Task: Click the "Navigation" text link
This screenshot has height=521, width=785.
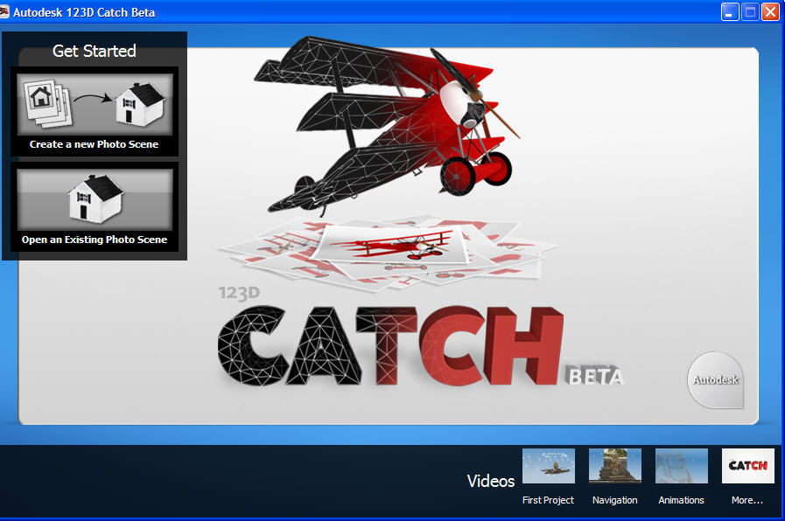Action: pos(614,500)
